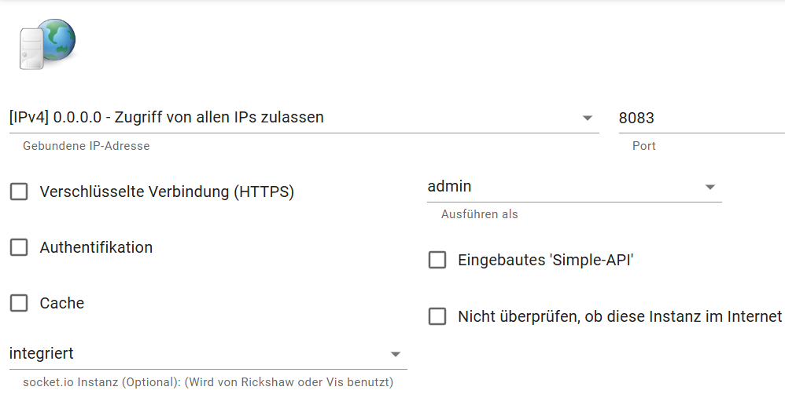Click the 'Ausführen als' helper label
785x405 pixels.
click(480, 214)
